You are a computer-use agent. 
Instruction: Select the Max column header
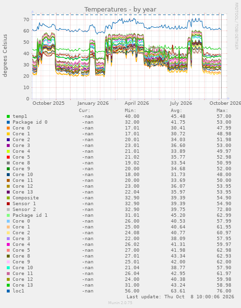point(223,111)
